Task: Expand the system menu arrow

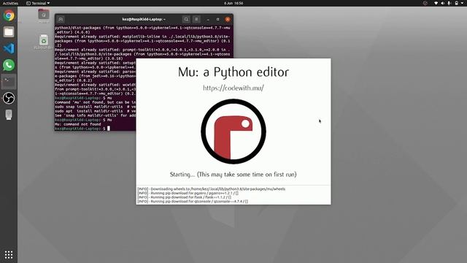Action: [463, 3]
